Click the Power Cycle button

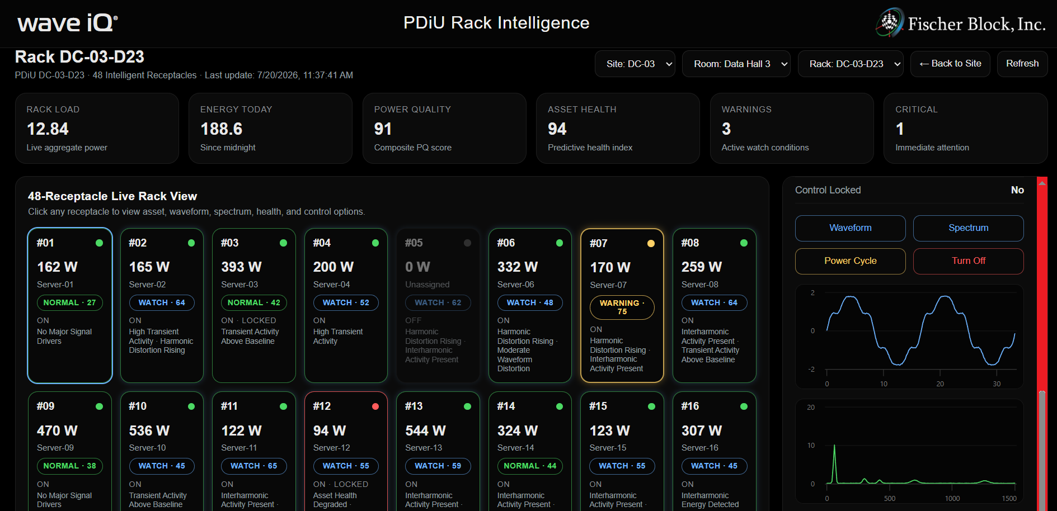850,261
